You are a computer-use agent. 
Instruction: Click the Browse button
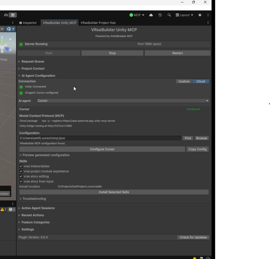[x=202, y=138]
